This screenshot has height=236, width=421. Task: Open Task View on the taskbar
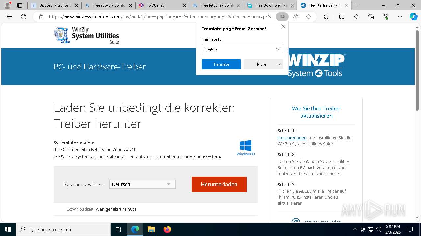[x=118, y=229]
